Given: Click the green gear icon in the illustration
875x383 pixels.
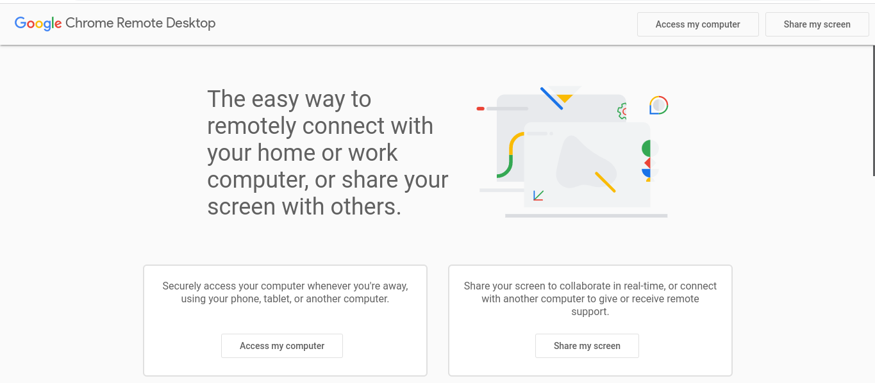Looking at the screenshot, I should pos(622,111).
